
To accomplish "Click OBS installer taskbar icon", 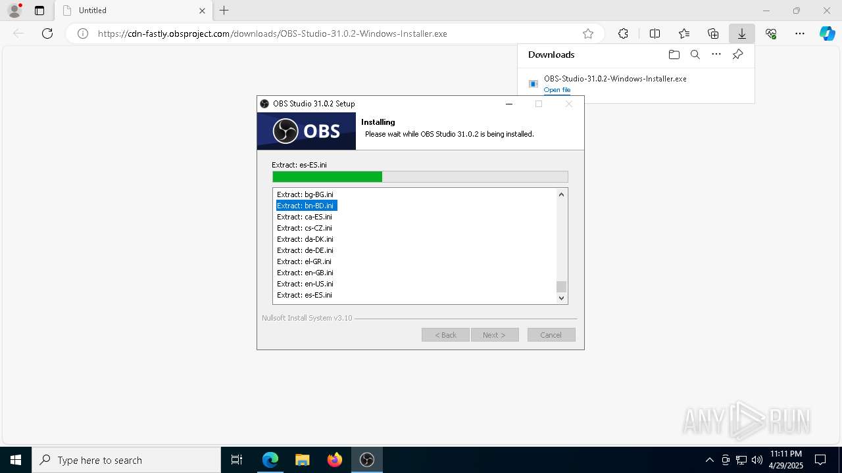I will click(367, 460).
